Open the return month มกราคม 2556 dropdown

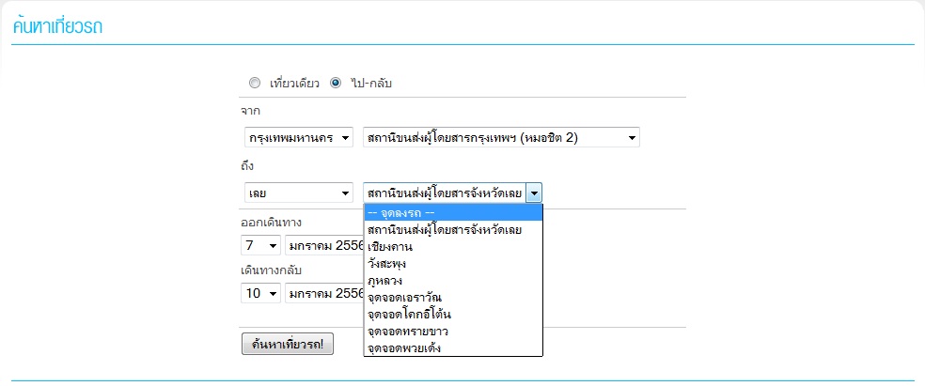point(324,293)
